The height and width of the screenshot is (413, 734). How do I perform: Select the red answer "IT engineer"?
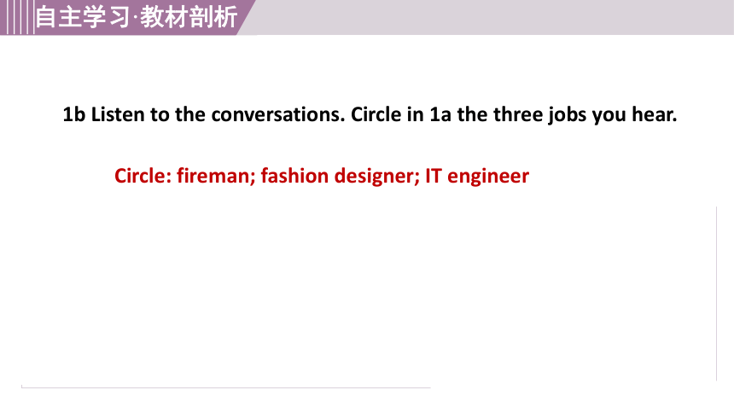click(477, 177)
